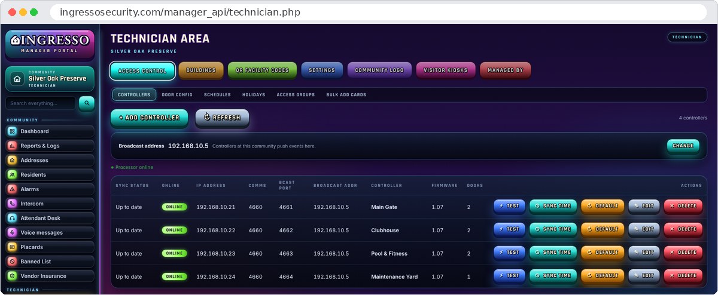
Task: Test the Main Gate controller
Action: pos(510,206)
